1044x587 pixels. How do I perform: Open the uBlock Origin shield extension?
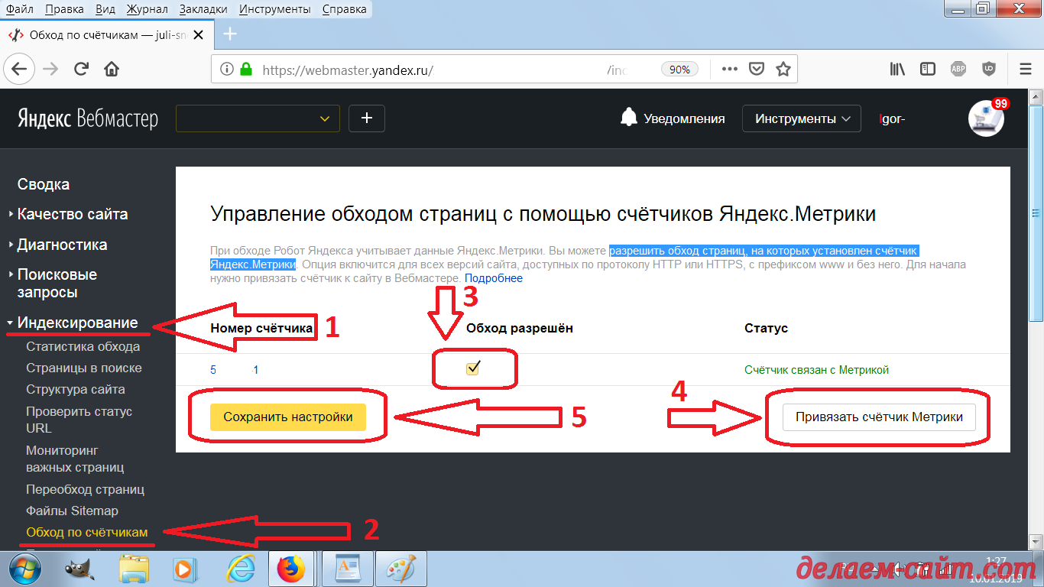(988, 69)
